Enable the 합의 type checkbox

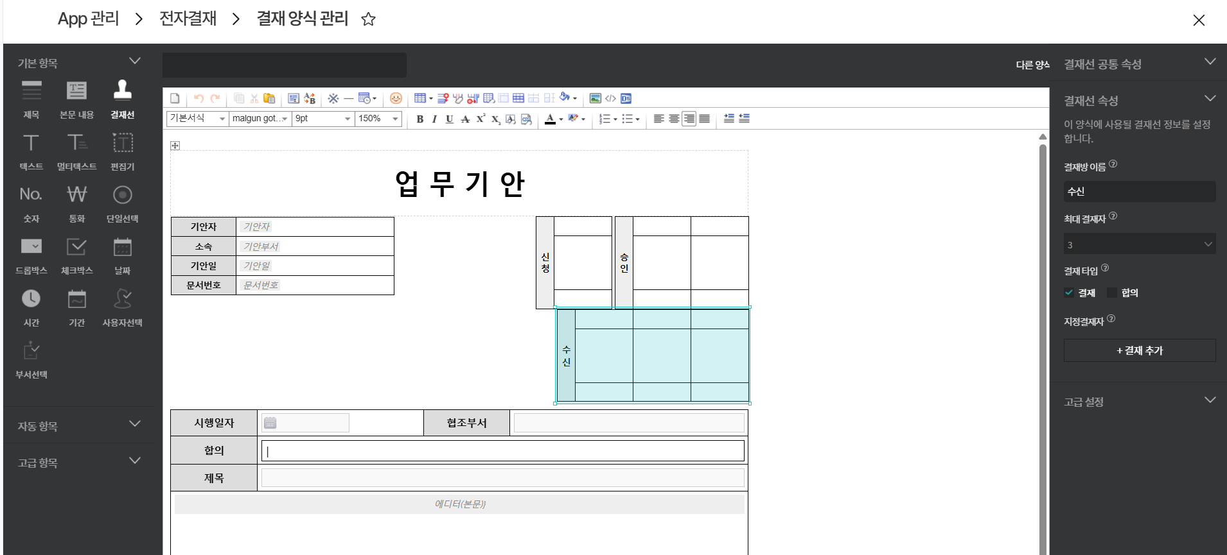tap(1112, 293)
